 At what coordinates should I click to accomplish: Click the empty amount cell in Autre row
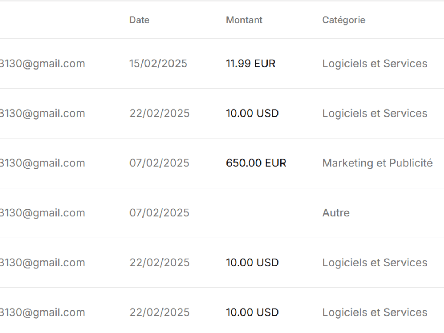click(x=255, y=213)
